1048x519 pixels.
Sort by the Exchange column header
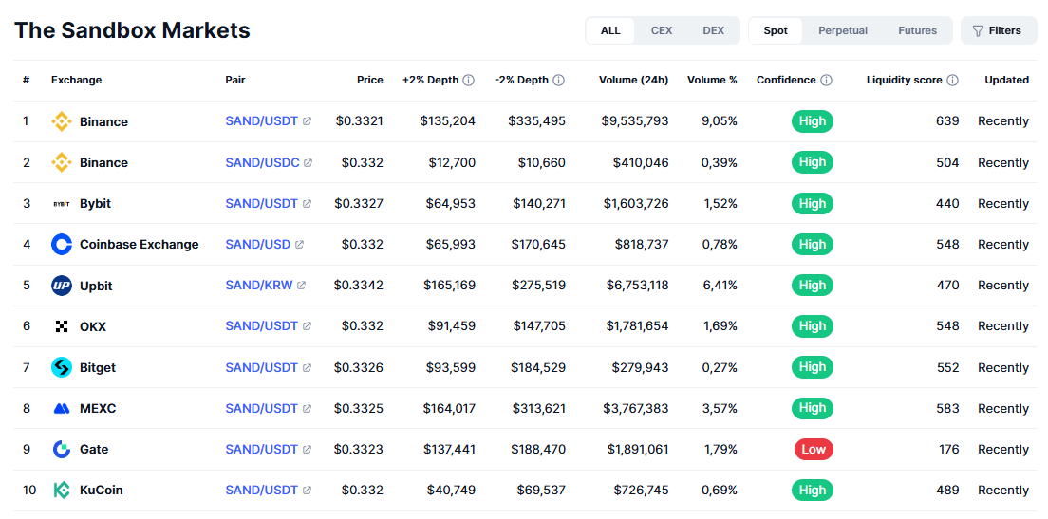click(76, 80)
